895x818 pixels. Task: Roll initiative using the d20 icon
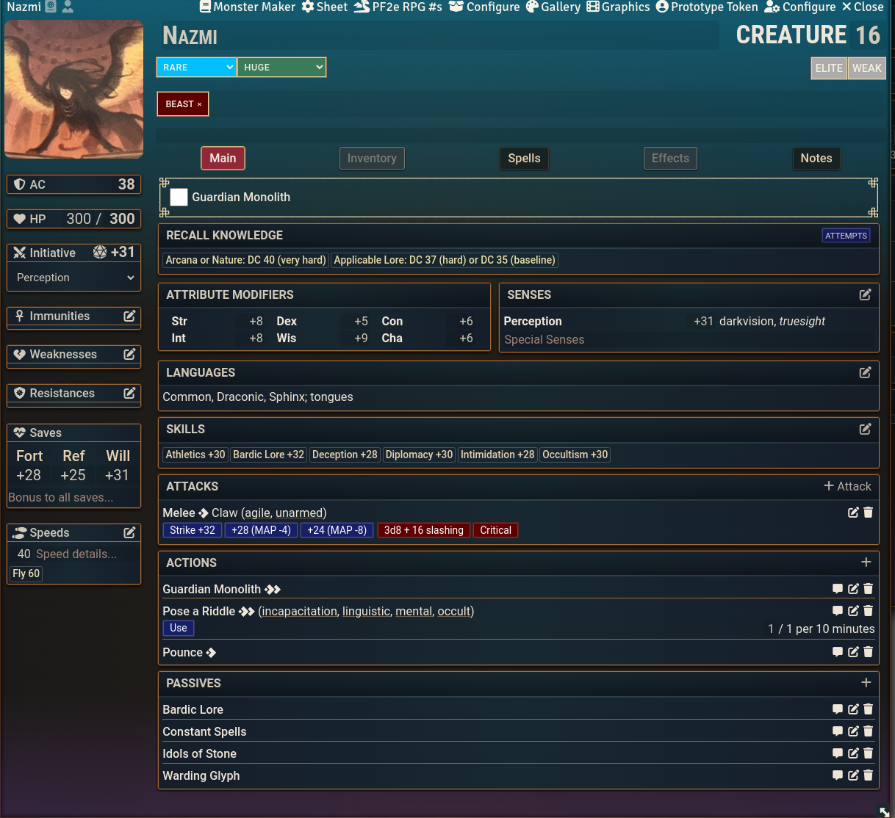pos(100,252)
